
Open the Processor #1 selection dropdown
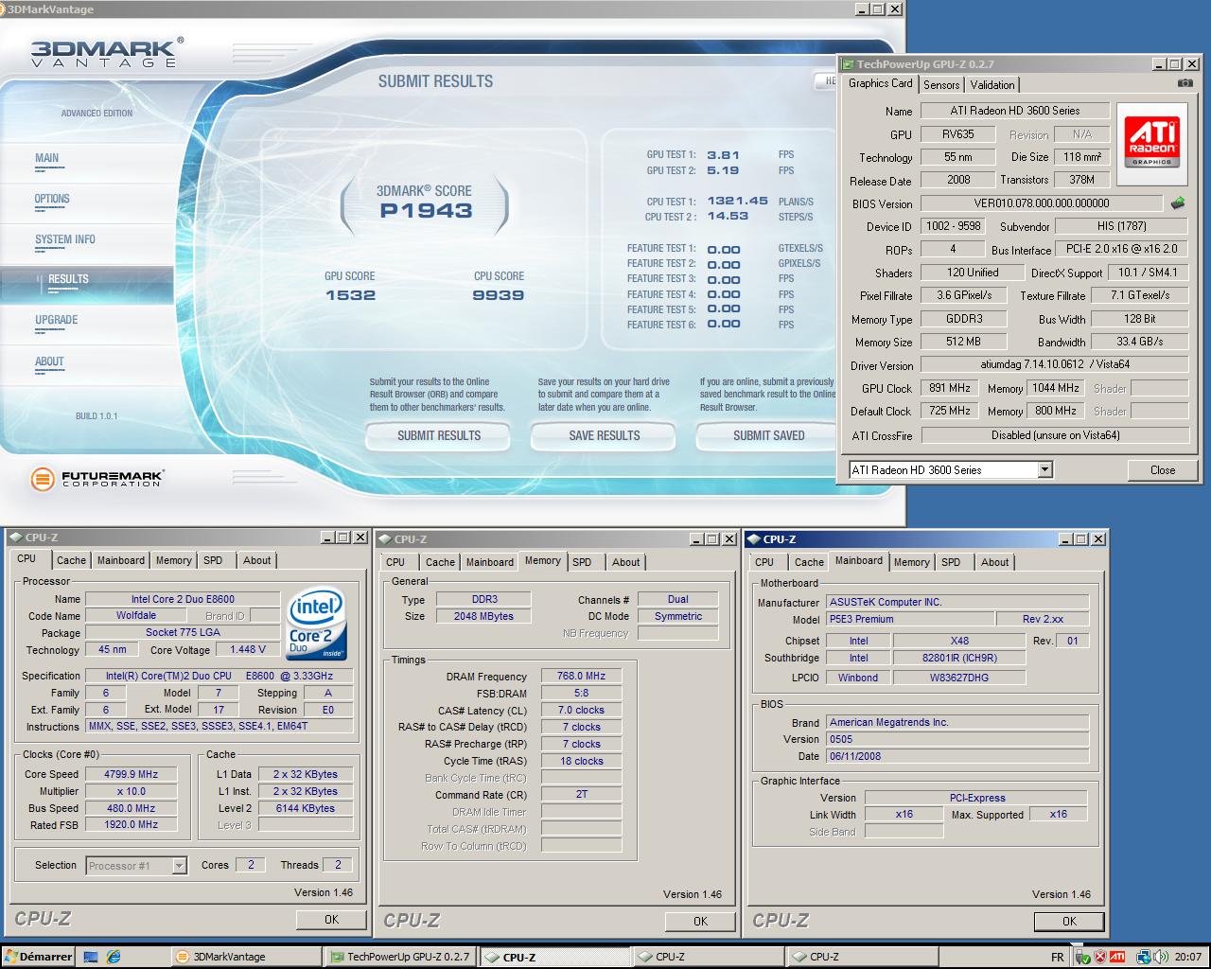click(x=179, y=866)
